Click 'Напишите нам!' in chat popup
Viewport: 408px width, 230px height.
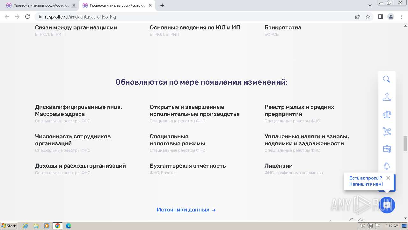coord(366,184)
